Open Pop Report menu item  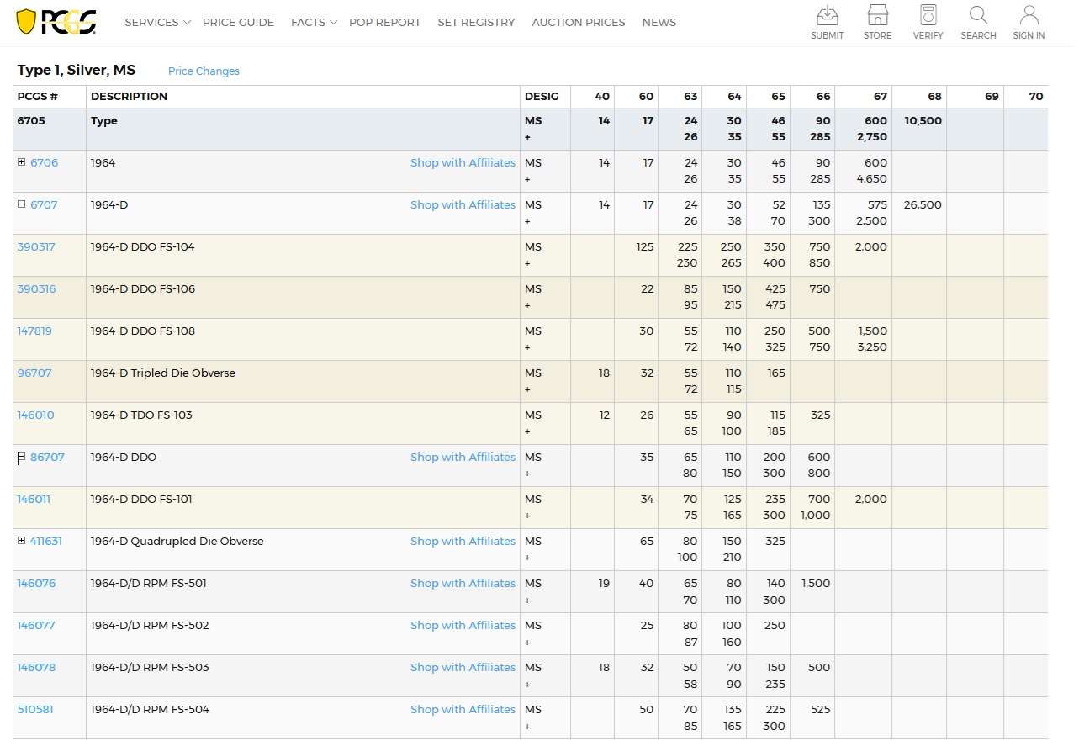pyautogui.click(x=384, y=23)
